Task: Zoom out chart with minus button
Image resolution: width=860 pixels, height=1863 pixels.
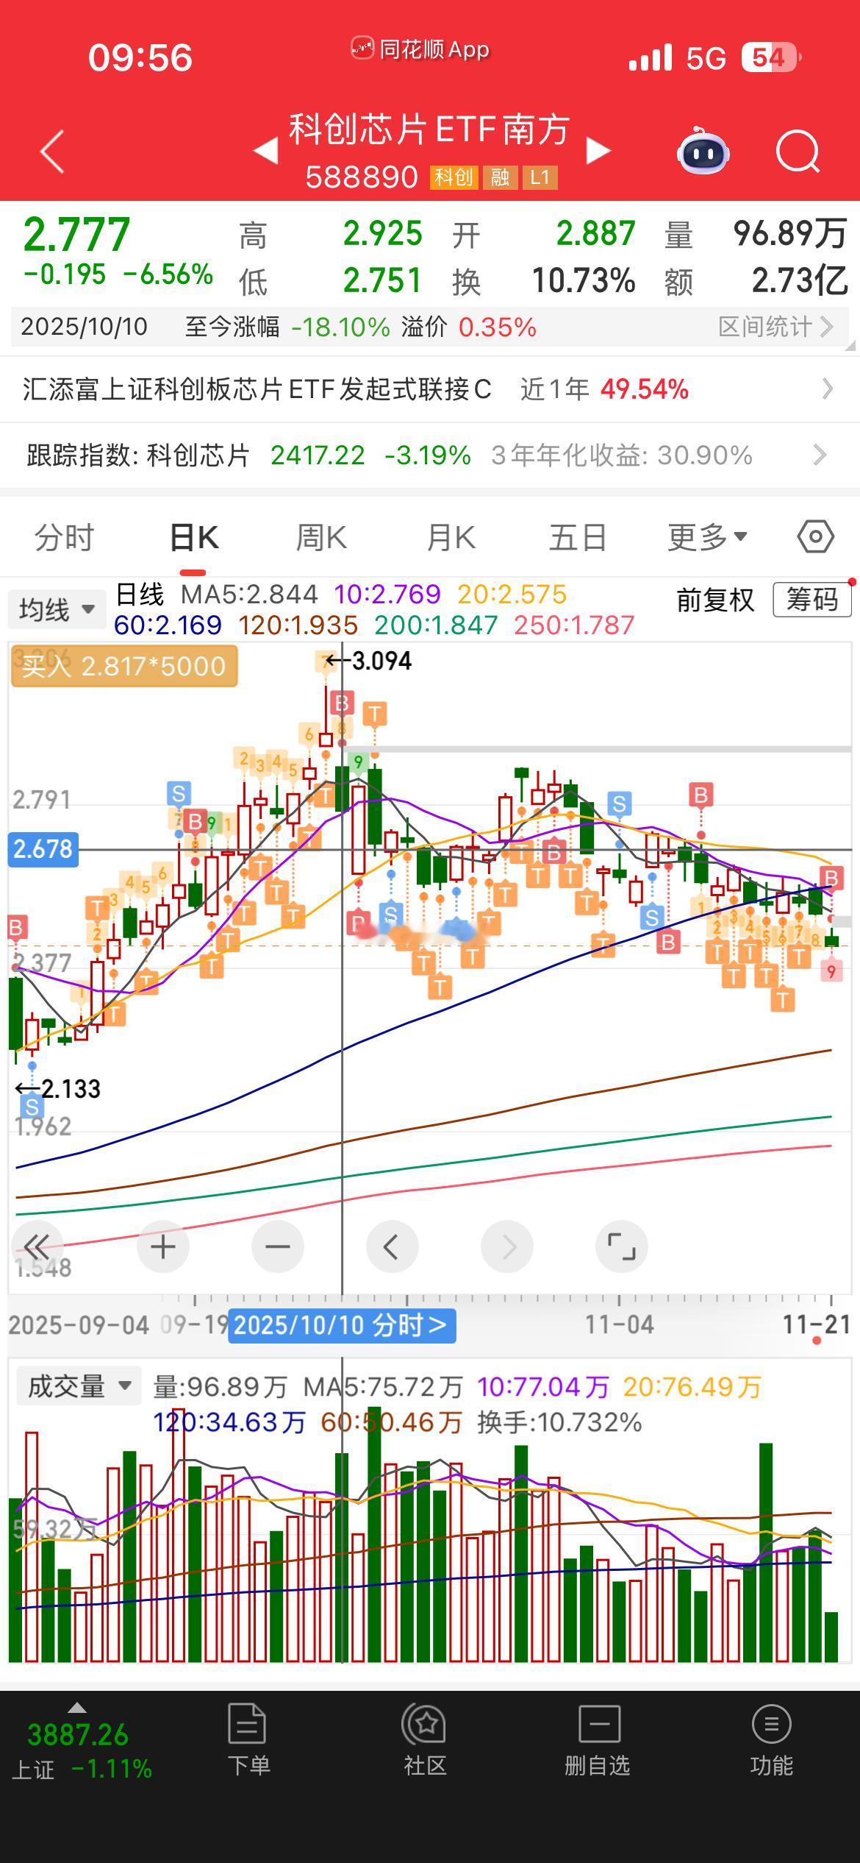Action: click(x=278, y=1246)
